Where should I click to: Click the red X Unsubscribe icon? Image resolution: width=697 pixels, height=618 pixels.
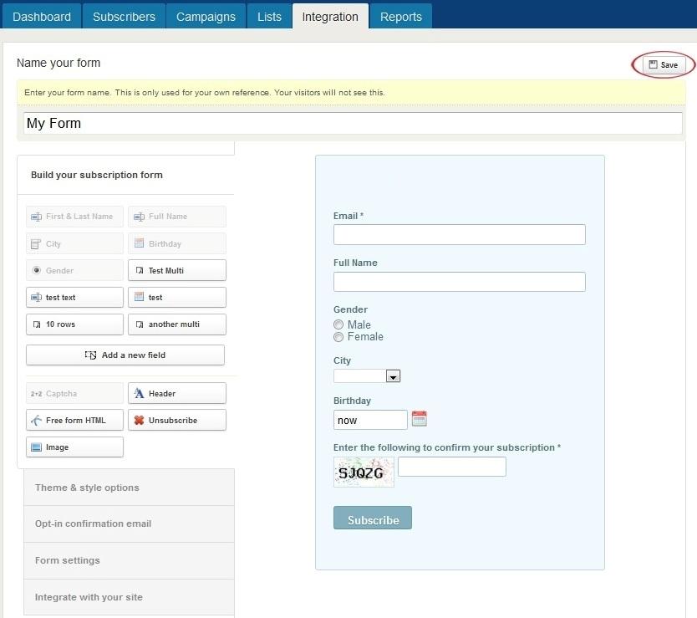[x=139, y=420]
